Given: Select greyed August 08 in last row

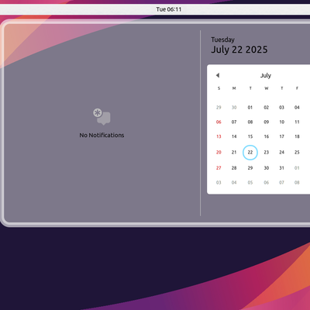Looking at the screenshot, I should (297, 182).
